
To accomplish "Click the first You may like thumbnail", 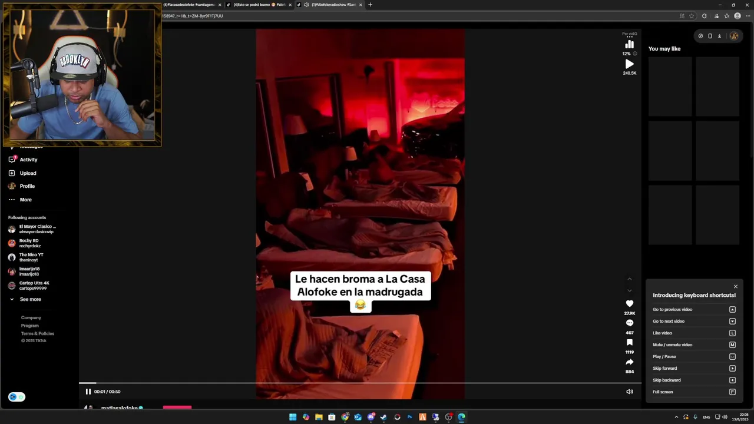I will point(670,86).
